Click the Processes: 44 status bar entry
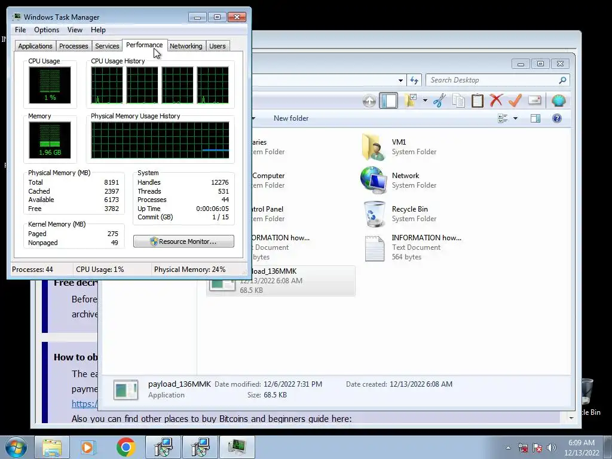 tap(32, 270)
